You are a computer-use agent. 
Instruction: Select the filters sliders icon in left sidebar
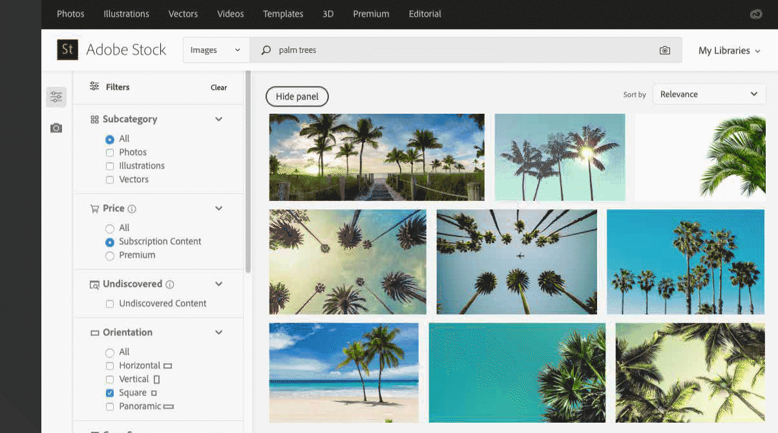[x=56, y=97]
